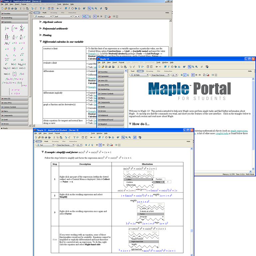Click the square root template in Expression palette
This screenshot has width=256, height=256.
point(22,55)
